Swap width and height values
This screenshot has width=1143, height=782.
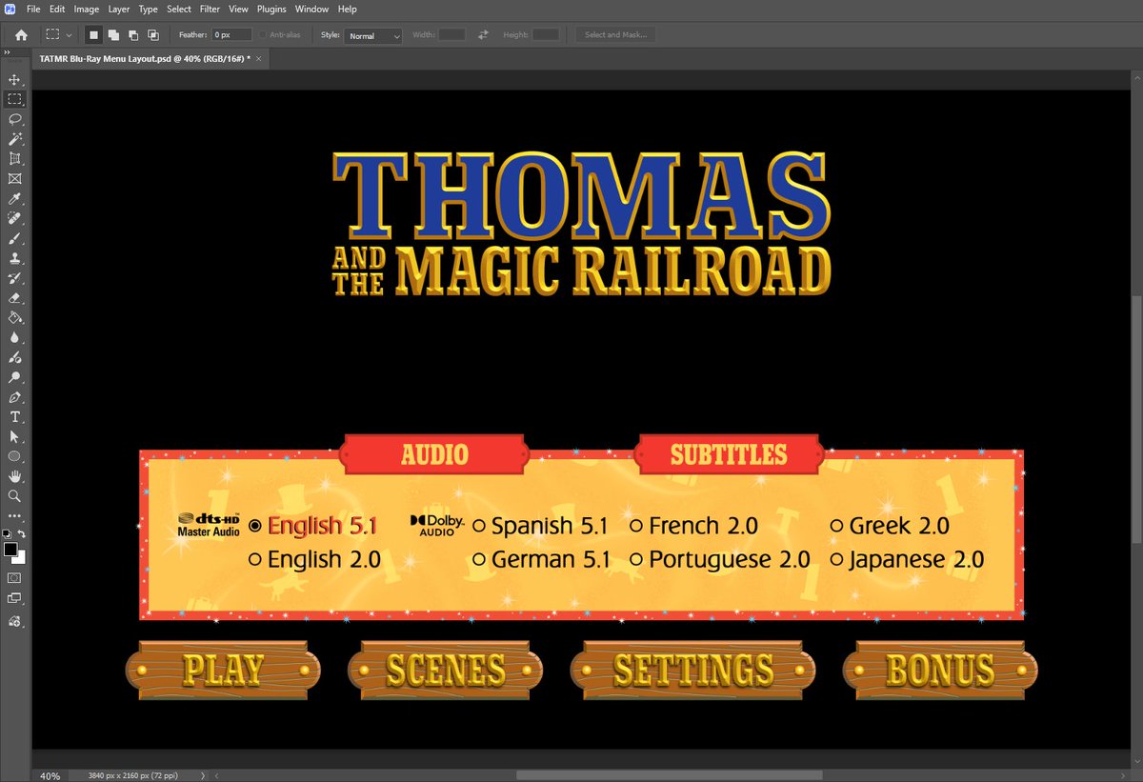point(483,35)
